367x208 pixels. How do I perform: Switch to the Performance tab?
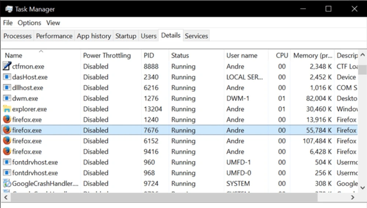(x=54, y=36)
